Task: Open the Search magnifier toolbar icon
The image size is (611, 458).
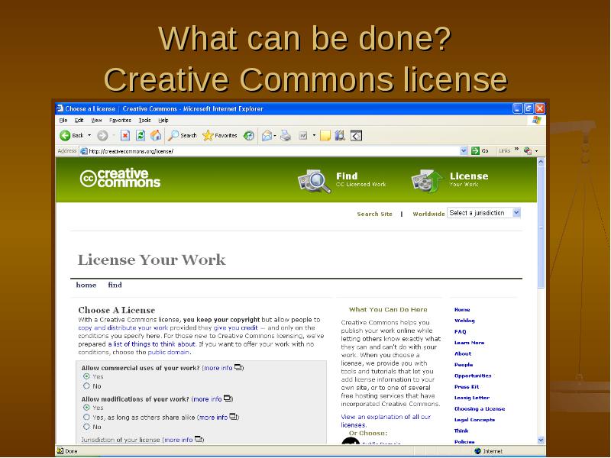Action: [173, 135]
